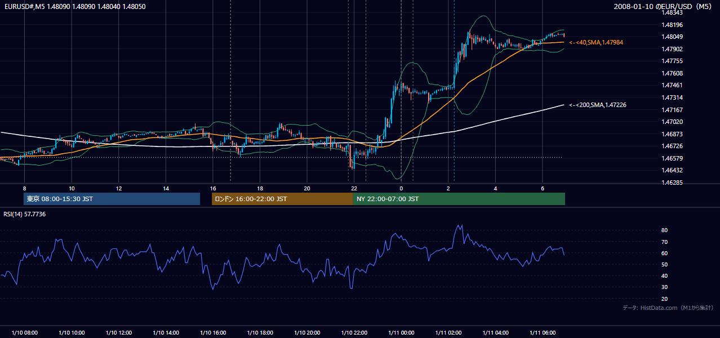Image resolution: width=720 pixels, height=338 pixels.
Task: Click price axis value 1.48049
Action: point(673,37)
